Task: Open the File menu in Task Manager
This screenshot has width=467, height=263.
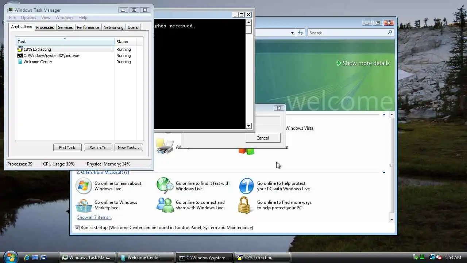Action: pos(12,18)
